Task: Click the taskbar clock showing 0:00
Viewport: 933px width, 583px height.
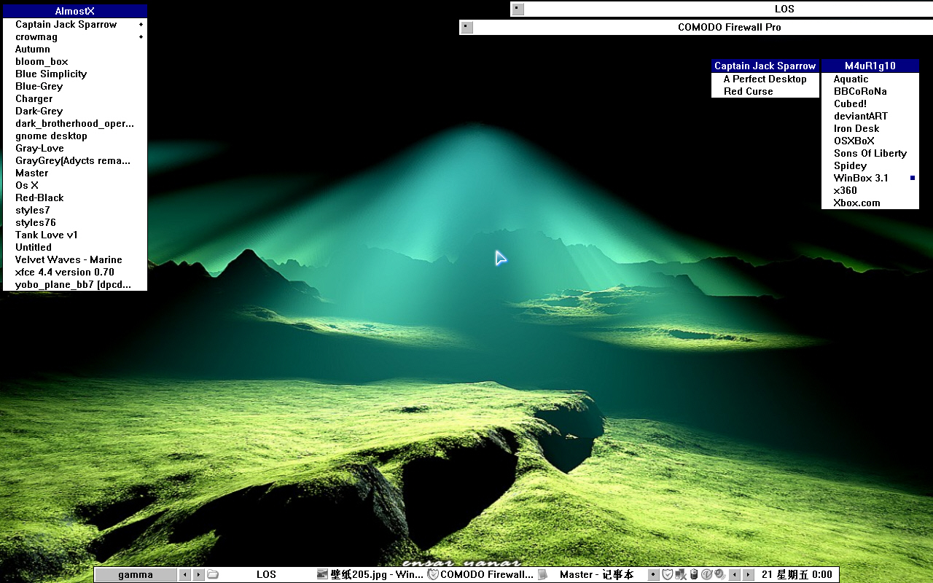Action: point(796,574)
